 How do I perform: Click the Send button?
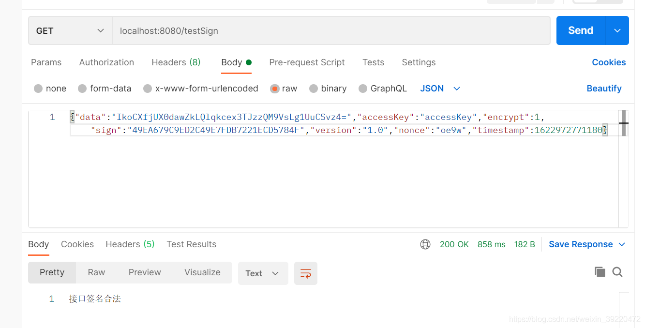[581, 30]
